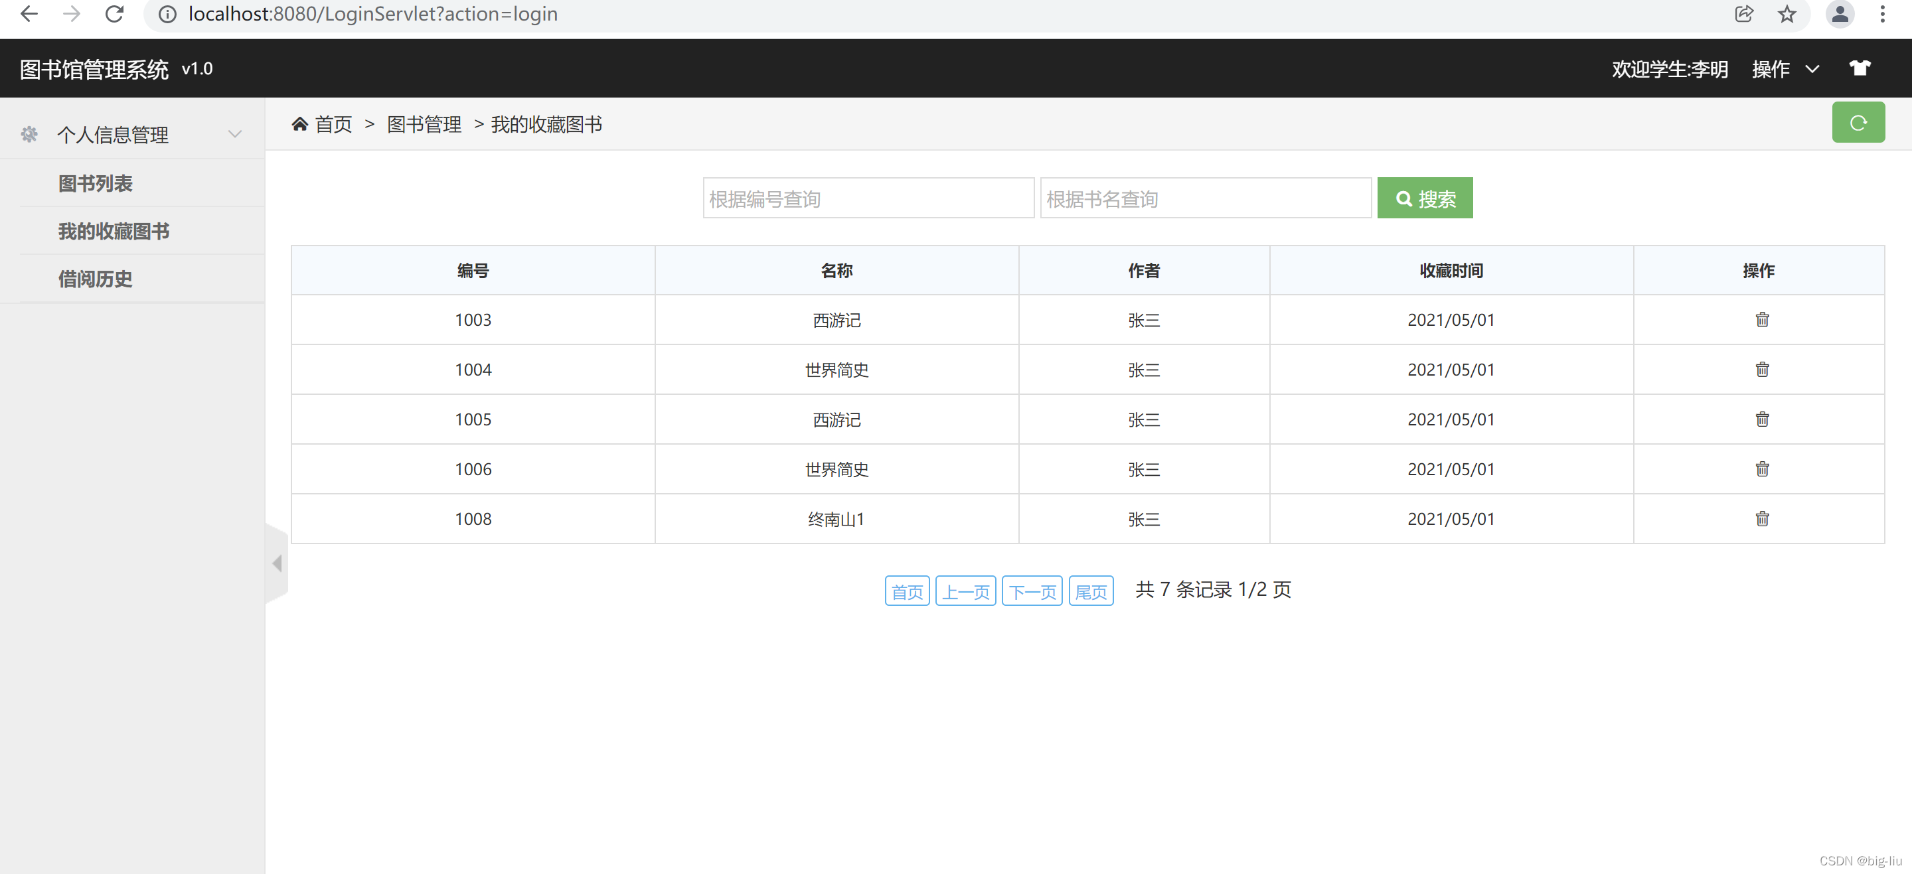Reload page with browser refresh icon
This screenshot has height=874, width=1912.
coord(114,14)
